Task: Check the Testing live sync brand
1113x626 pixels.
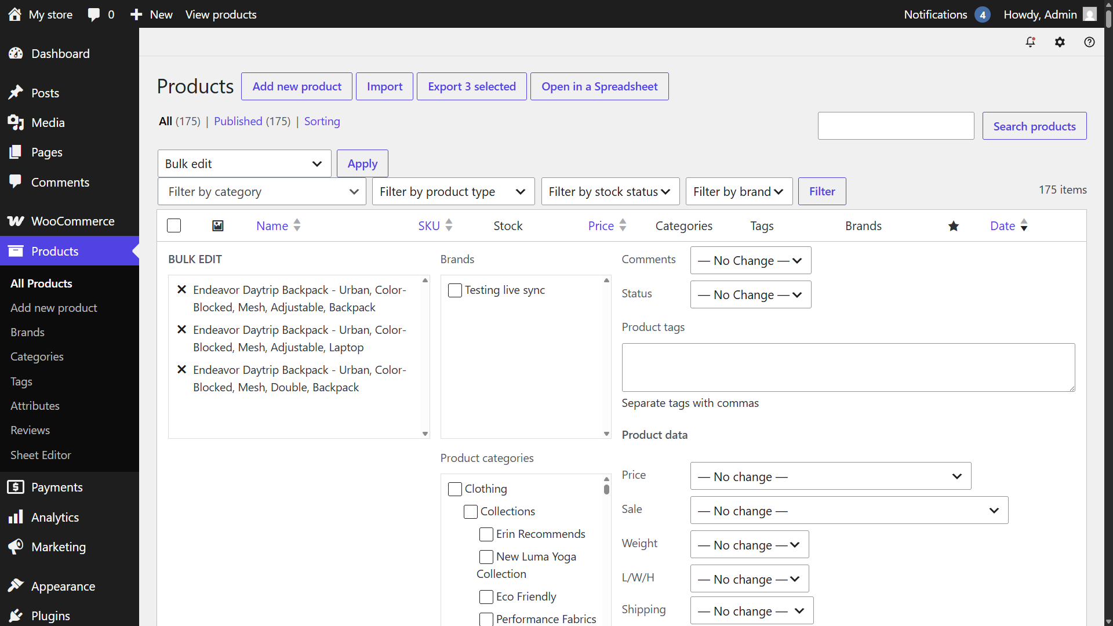Action: 455,290
